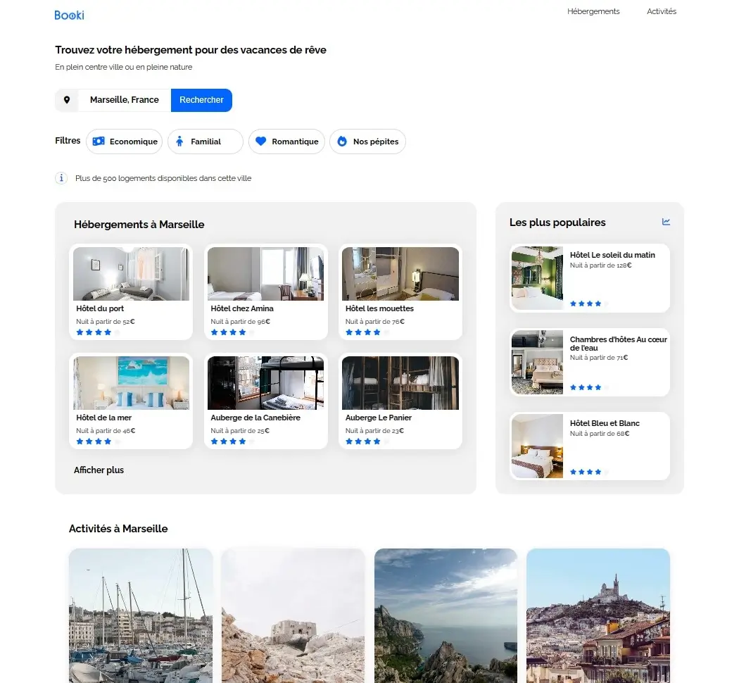The image size is (739, 683).
Task: Click the Hôtel chez Amina title
Action: click(242, 308)
